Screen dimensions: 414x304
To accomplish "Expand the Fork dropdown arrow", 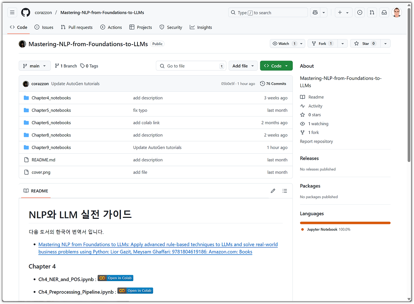I will pos(343,44).
